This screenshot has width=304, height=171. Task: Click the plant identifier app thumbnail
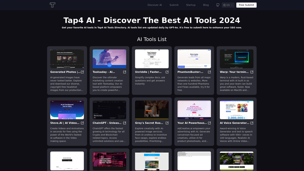point(237,161)
